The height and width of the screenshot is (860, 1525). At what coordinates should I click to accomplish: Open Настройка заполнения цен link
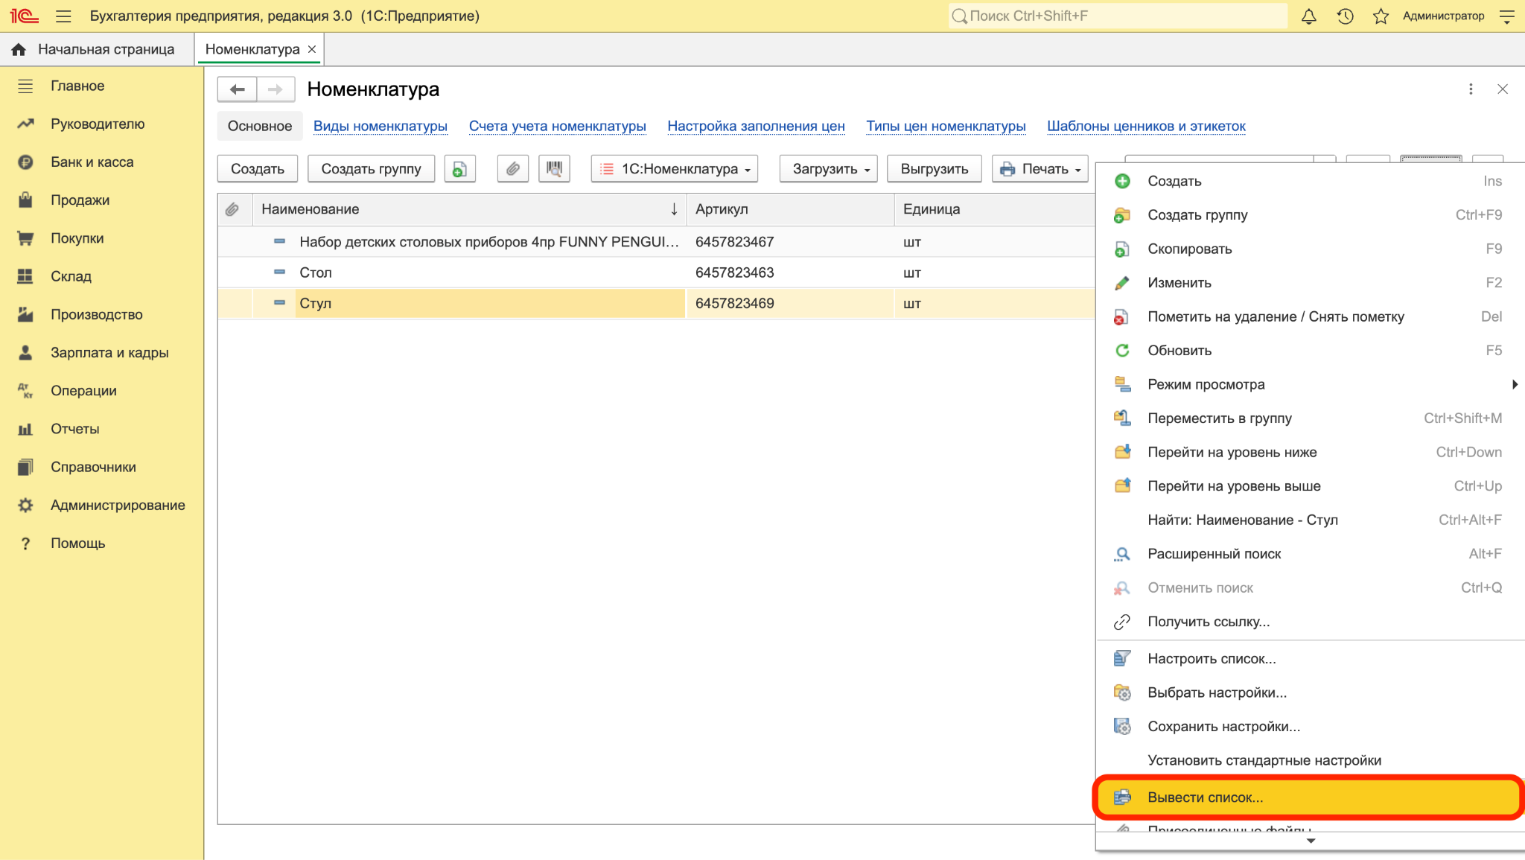tap(756, 126)
